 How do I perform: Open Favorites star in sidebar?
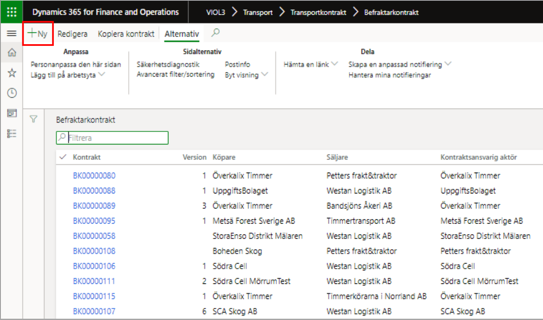(x=12, y=73)
